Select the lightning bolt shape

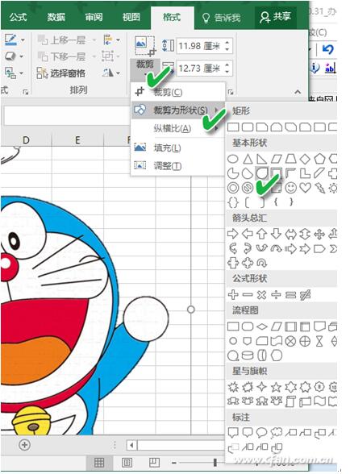[319, 188]
